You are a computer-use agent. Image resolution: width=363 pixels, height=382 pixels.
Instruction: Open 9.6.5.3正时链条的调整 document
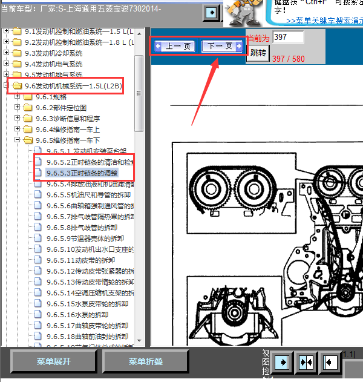point(82,173)
